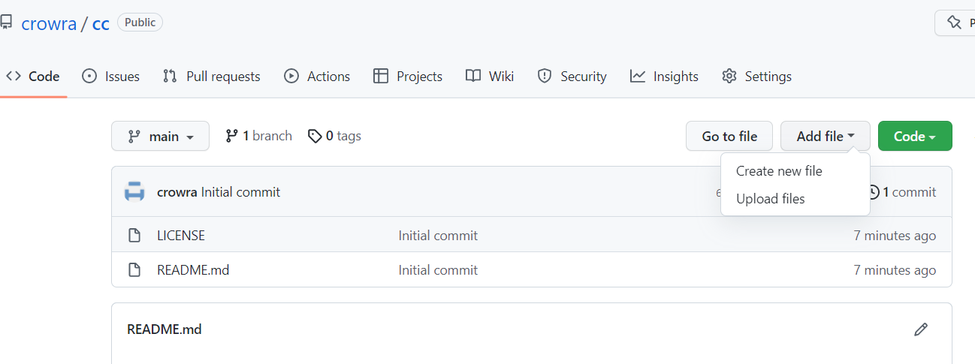975x364 pixels.
Task: Click the clock icon next to 1 commit
Action: point(873,192)
